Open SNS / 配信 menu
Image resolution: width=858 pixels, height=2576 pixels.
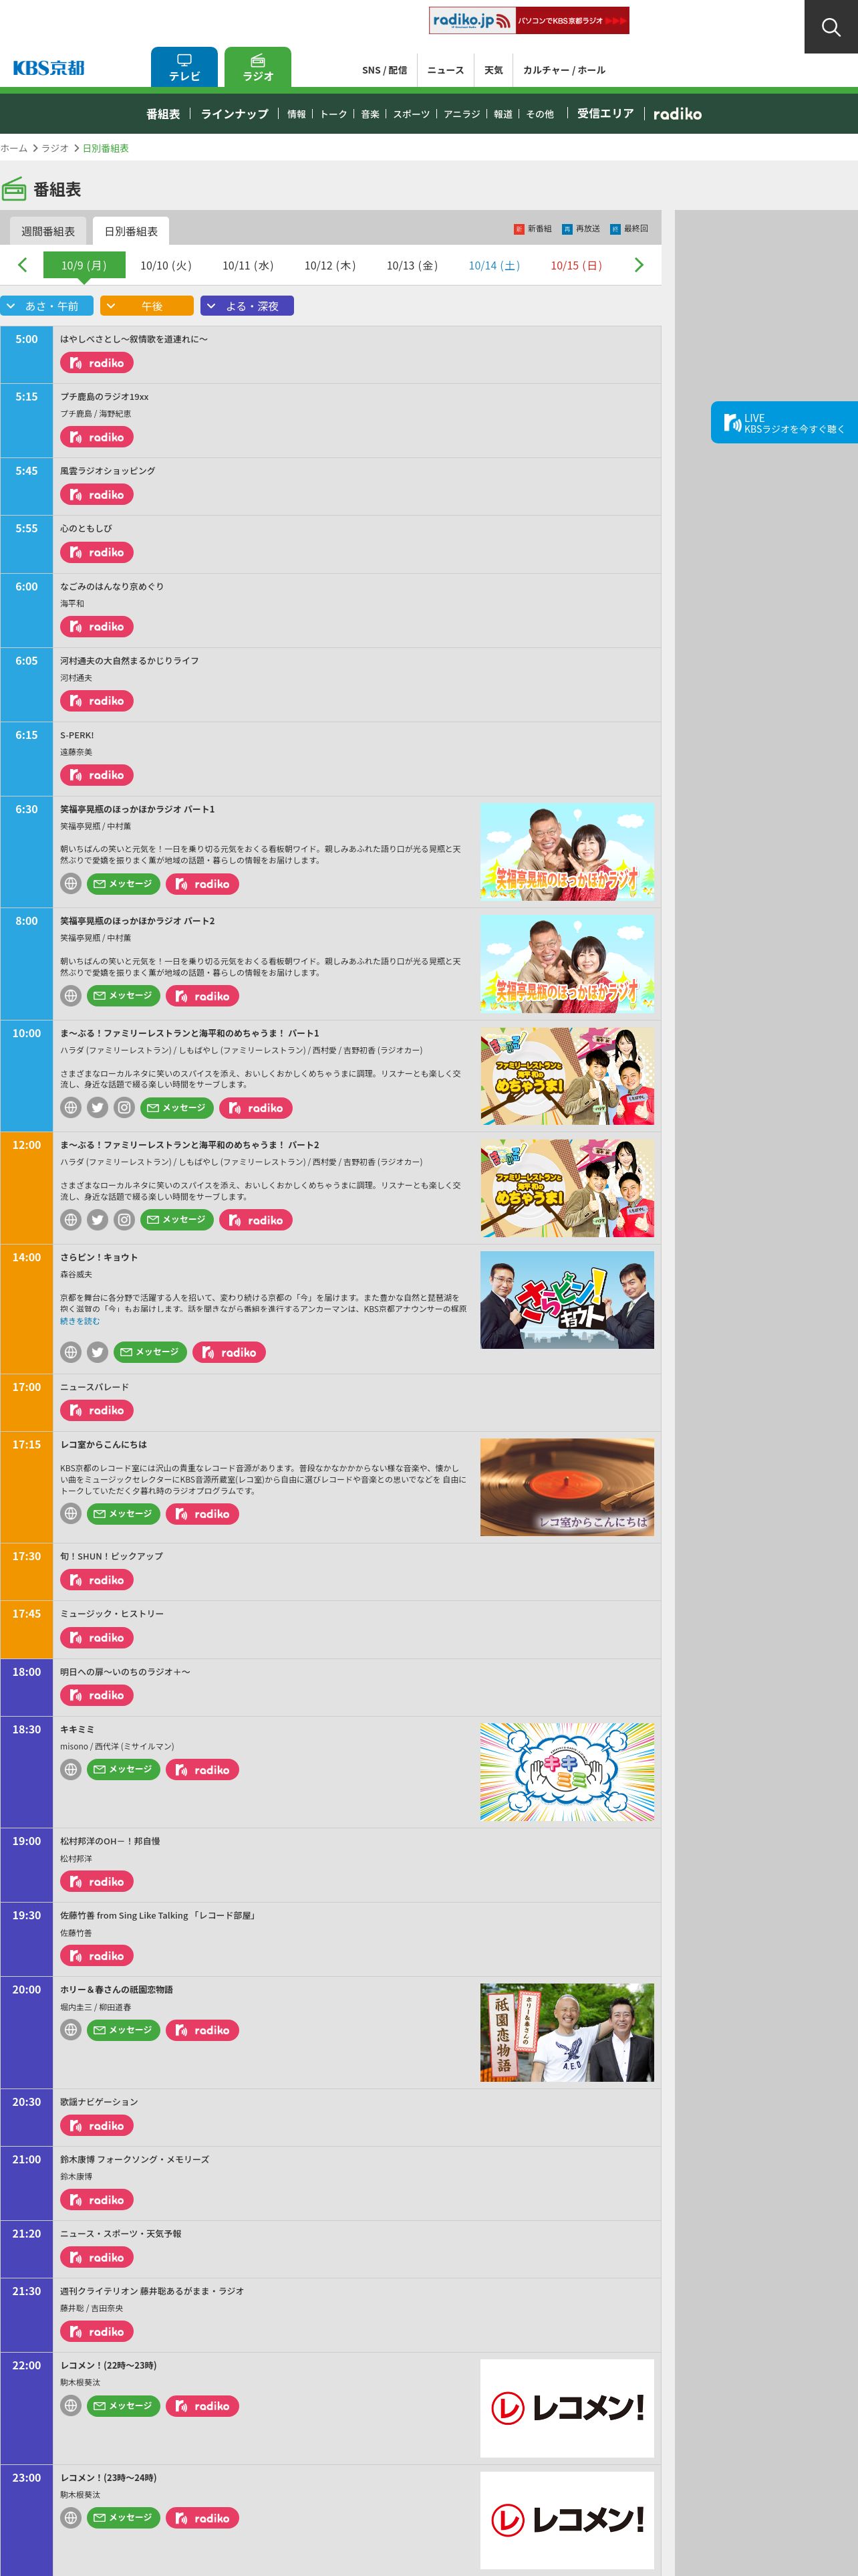384,70
